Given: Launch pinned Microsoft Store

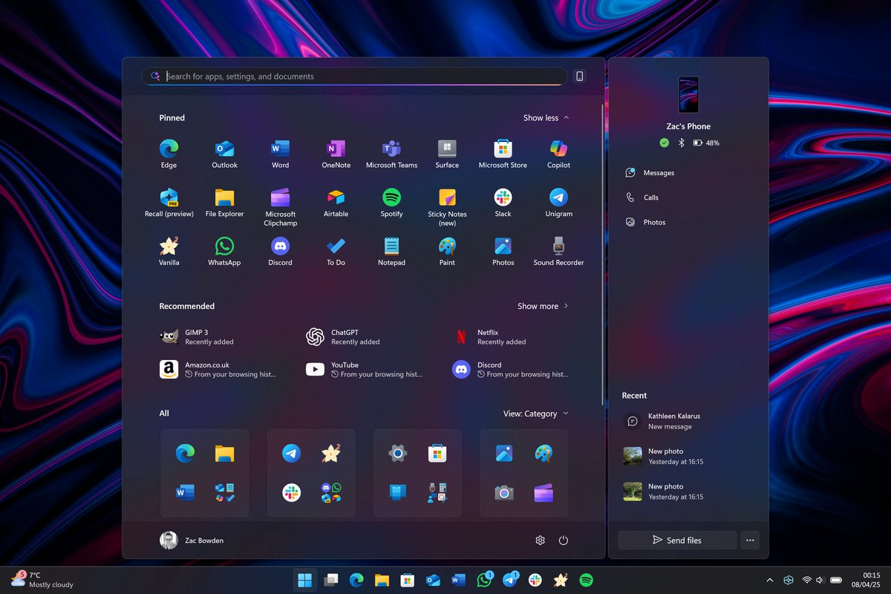Looking at the screenshot, I should coord(503,154).
